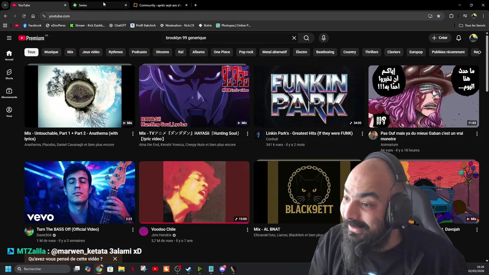Open Jimi Hendrix channel avatar

(x=144, y=231)
